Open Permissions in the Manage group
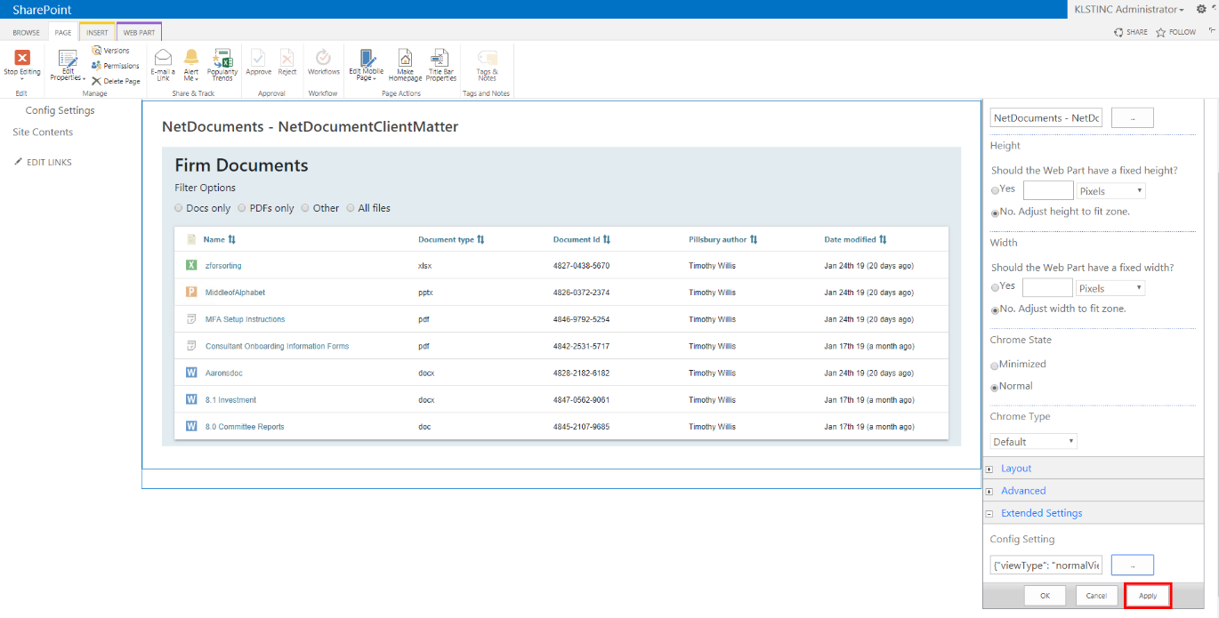The height and width of the screenshot is (618, 1219). coord(116,66)
